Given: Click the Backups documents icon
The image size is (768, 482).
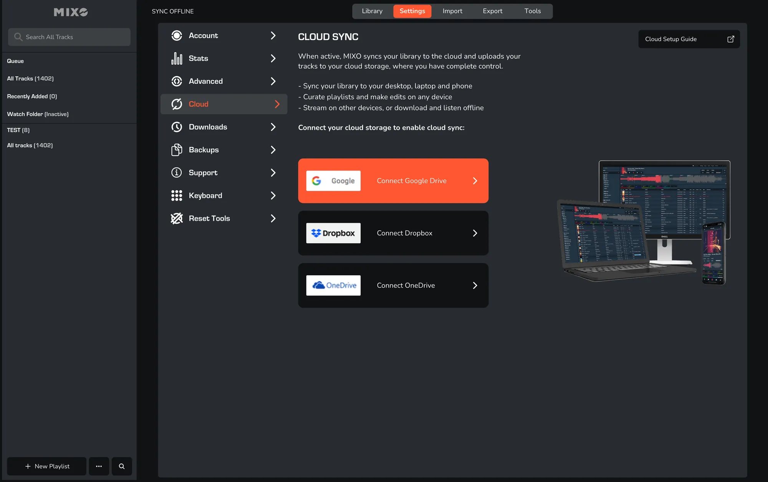Looking at the screenshot, I should click(177, 150).
